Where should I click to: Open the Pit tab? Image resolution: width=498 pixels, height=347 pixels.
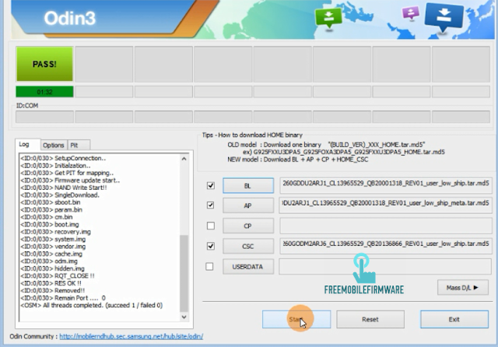[79, 145]
